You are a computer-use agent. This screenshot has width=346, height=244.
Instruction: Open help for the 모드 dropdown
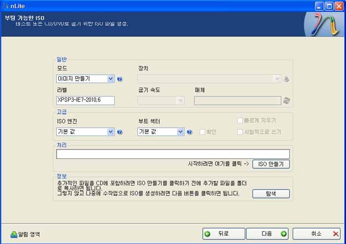[x=120, y=79]
